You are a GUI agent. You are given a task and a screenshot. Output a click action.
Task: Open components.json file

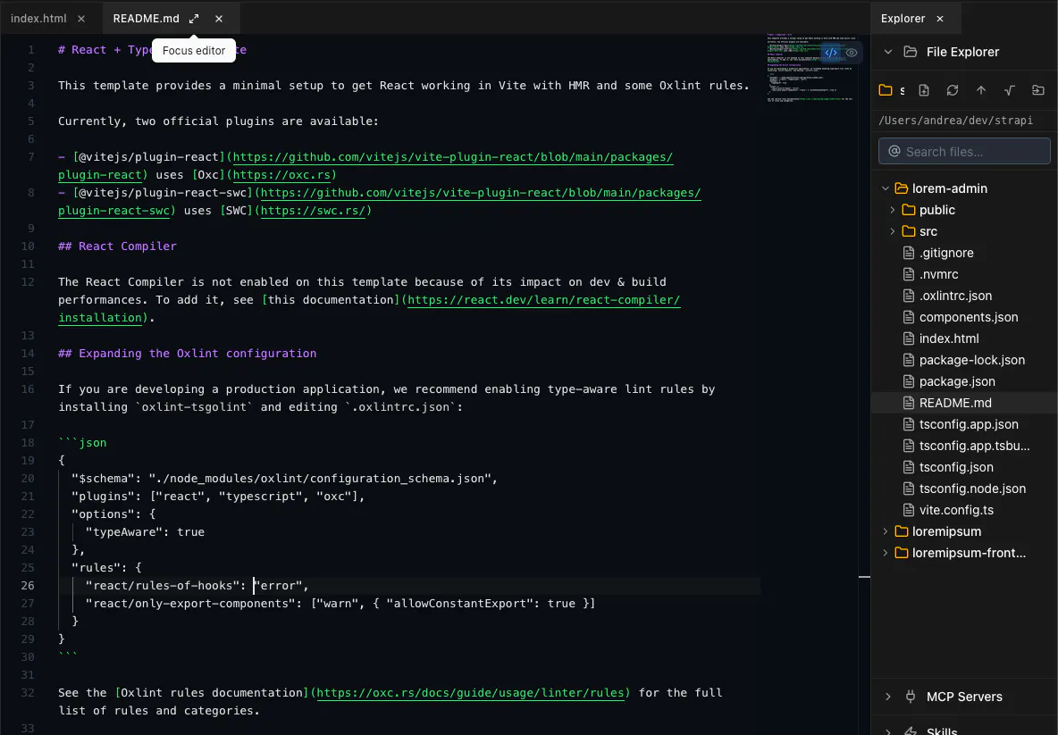(969, 318)
